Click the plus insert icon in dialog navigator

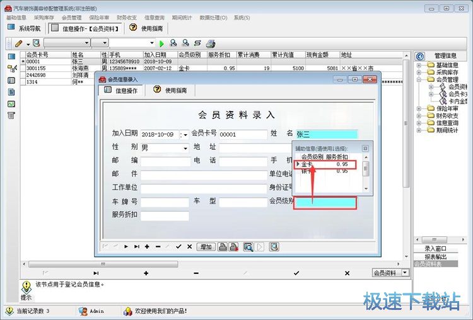pyautogui.click(x=147, y=247)
